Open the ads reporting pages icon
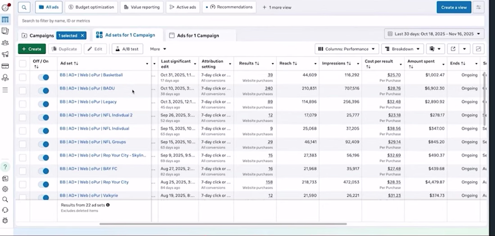 click(5, 31)
